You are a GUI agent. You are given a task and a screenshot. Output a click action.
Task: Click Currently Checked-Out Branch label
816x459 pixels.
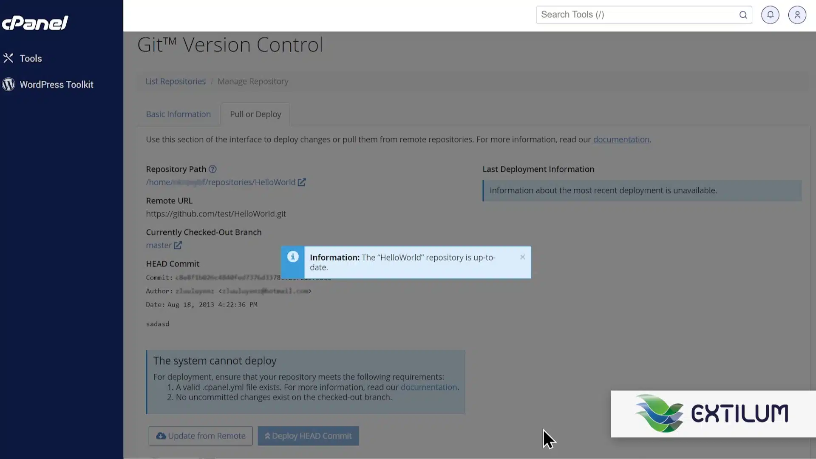click(x=204, y=232)
